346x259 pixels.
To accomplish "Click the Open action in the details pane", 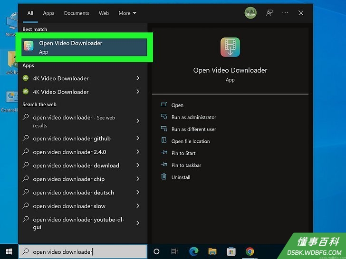I will pos(177,105).
